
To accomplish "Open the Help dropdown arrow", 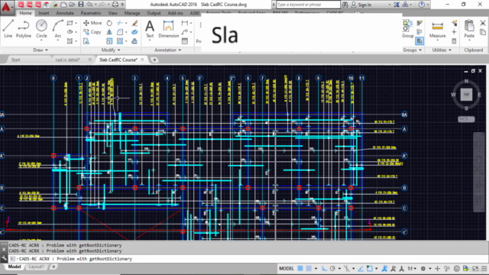I will tap(428, 5).
